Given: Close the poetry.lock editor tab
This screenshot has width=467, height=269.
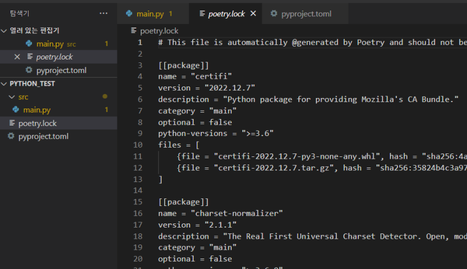Looking at the screenshot, I should coord(253,13).
